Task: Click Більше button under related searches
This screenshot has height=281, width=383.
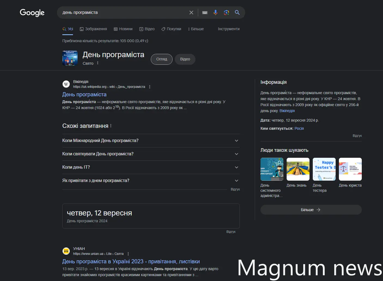Action: click(x=311, y=210)
